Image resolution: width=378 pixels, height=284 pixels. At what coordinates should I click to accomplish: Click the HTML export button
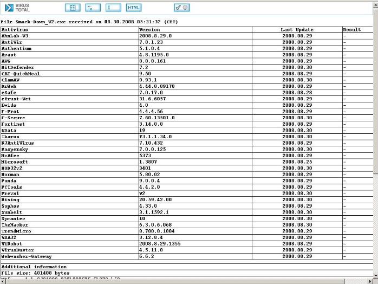[x=134, y=8]
